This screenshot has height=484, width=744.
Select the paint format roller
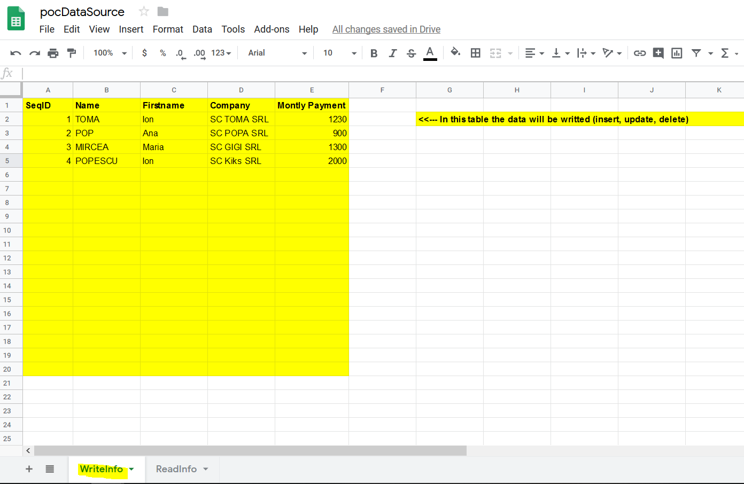pos(71,53)
